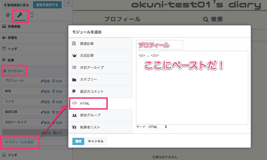Open the design theme palette tab
Screen dimensions: 267x160
(8, 15)
